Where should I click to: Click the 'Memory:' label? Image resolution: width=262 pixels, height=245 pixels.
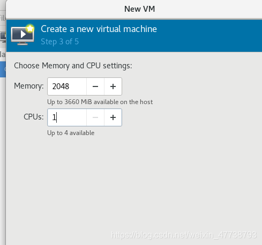[x=29, y=86]
